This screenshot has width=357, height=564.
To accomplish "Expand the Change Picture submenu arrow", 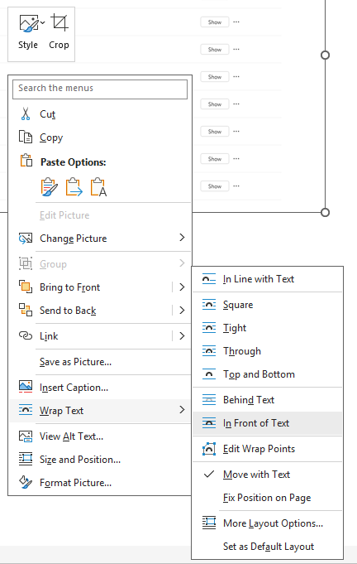I will point(182,238).
